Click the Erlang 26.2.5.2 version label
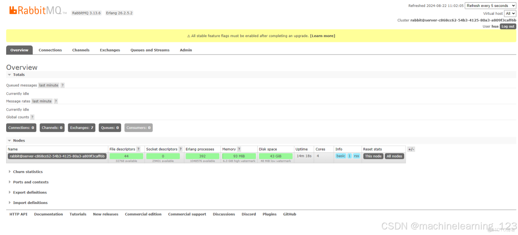This screenshot has width=518, height=235. click(119, 13)
